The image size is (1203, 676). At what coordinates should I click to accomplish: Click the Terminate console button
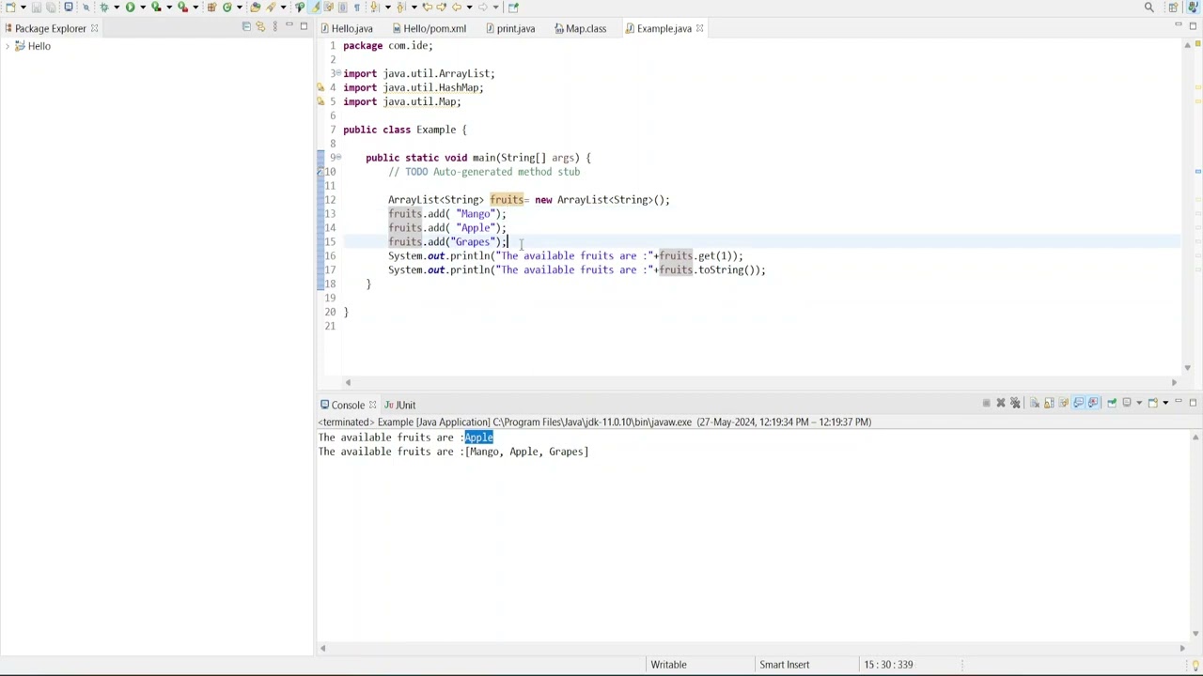(x=986, y=404)
